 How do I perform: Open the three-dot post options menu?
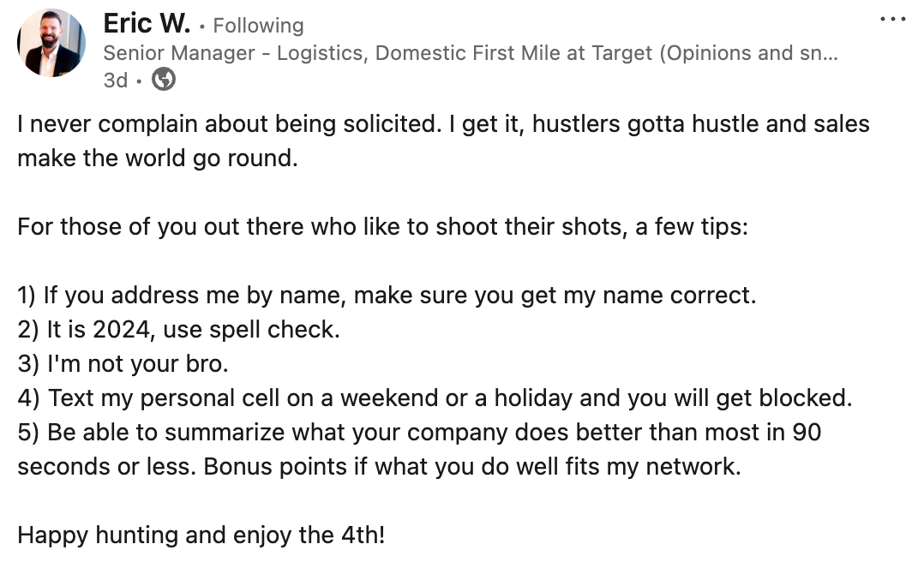click(x=892, y=20)
